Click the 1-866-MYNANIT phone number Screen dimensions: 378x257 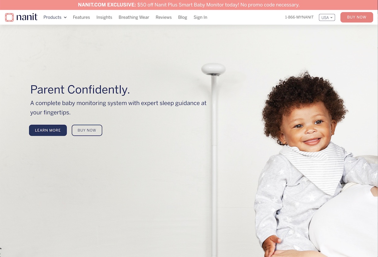(299, 17)
